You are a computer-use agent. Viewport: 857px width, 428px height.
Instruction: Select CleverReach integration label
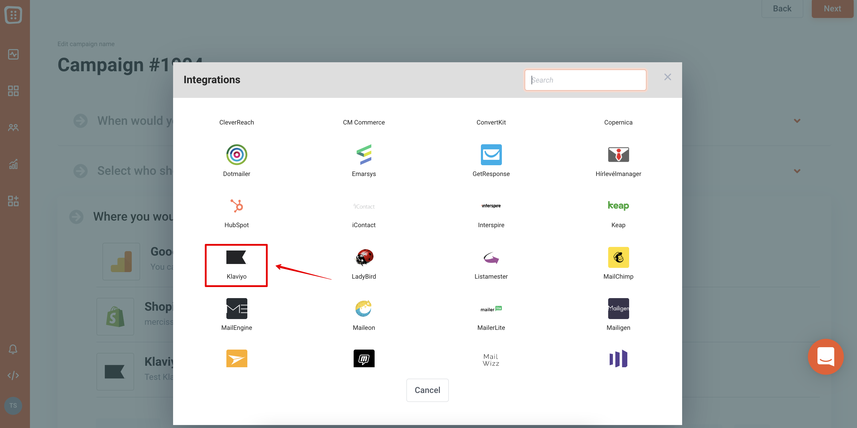tap(237, 122)
